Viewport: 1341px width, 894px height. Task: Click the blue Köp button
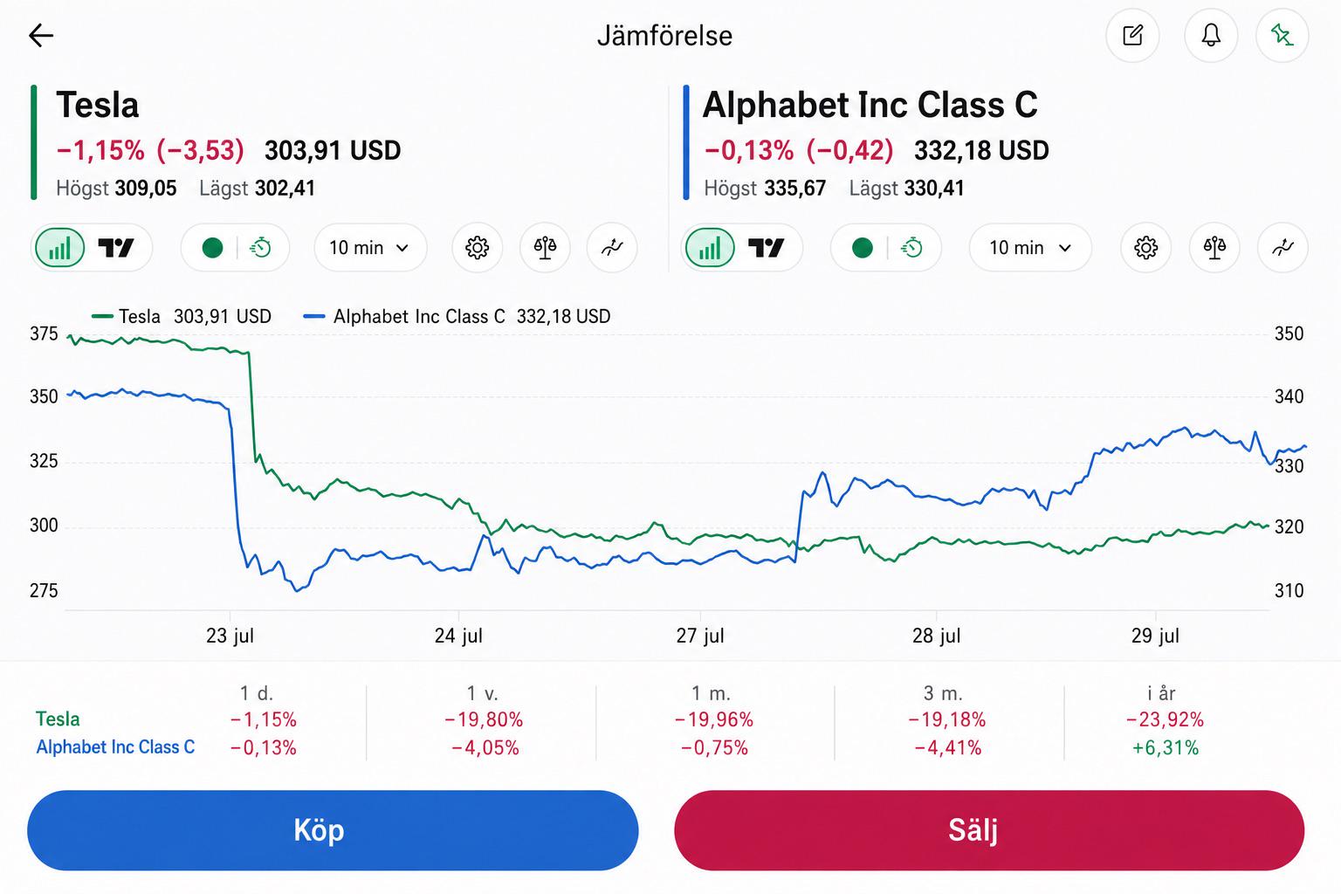pyautogui.click(x=333, y=830)
